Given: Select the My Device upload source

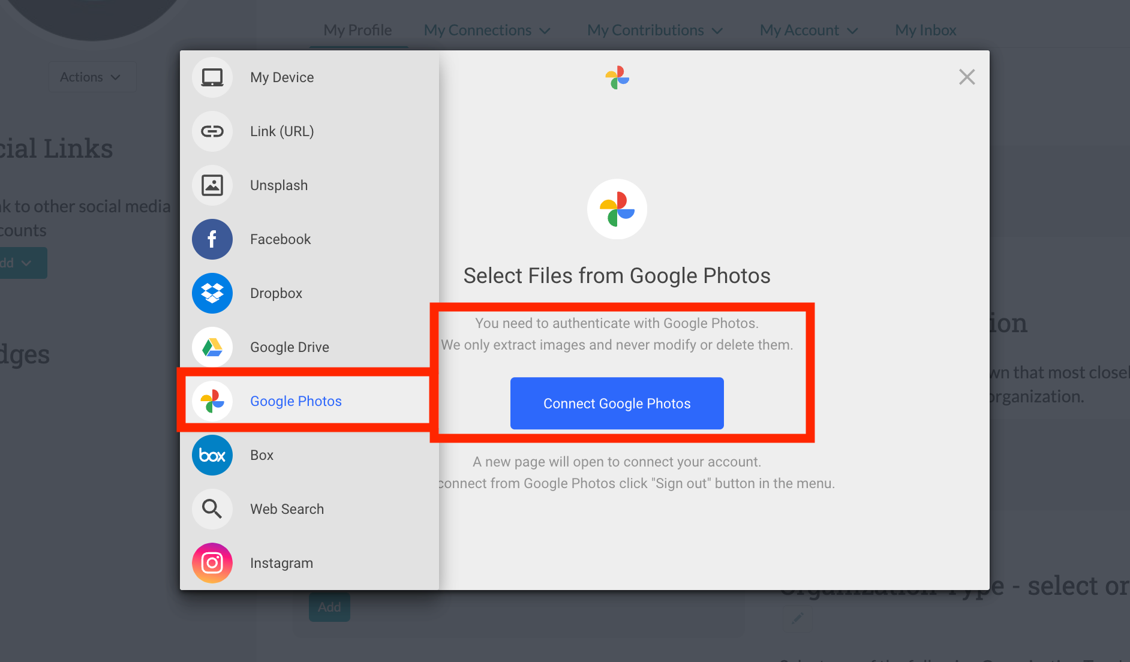Looking at the screenshot, I should click(x=281, y=77).
